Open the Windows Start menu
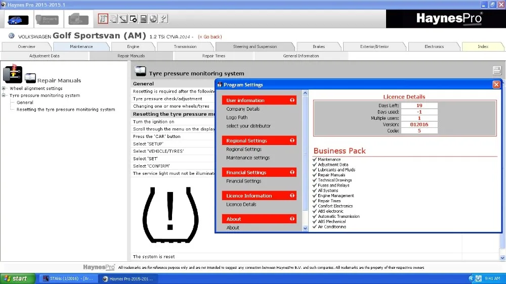Screen dimensions: 506x284 click(17, 278)
